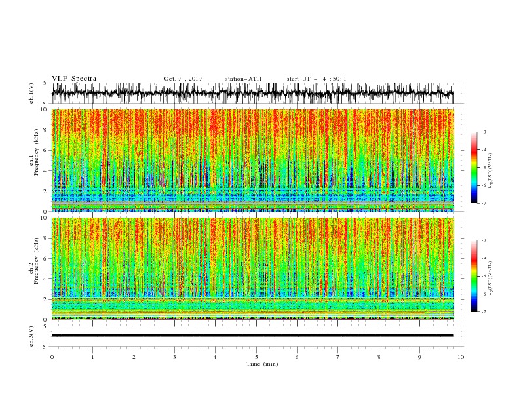Click the "station=ATH" header label
The image size is (519, 401).
pos(243,79)
